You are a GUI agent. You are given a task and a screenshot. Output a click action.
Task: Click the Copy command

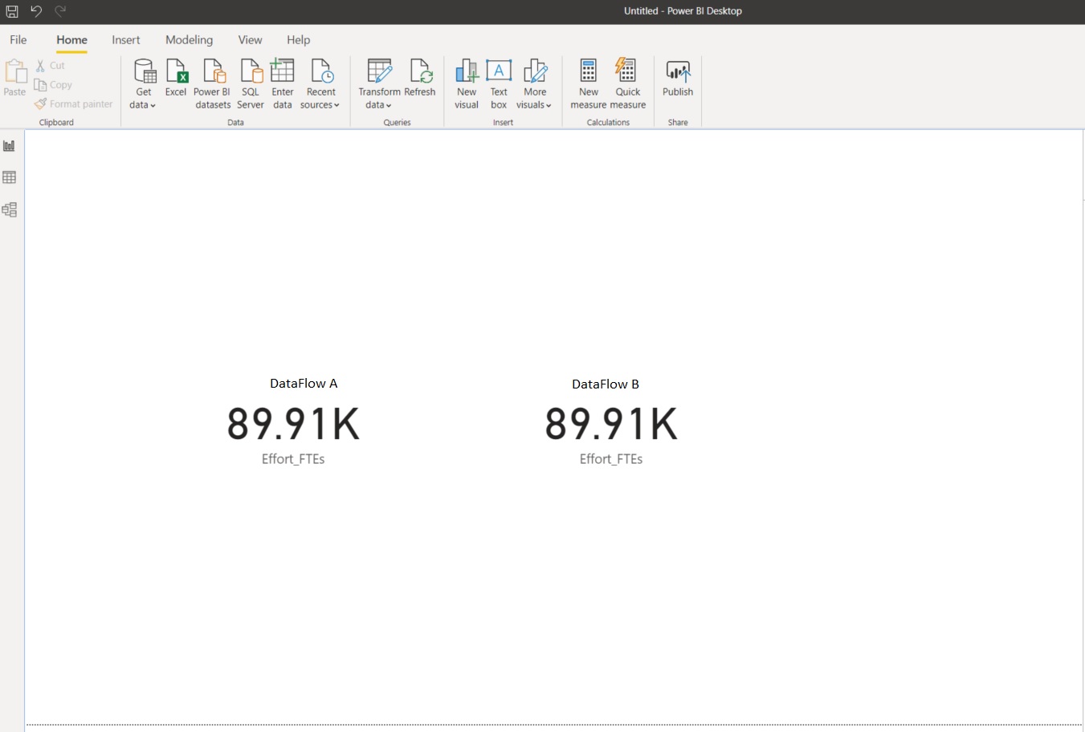click(53, 85)
